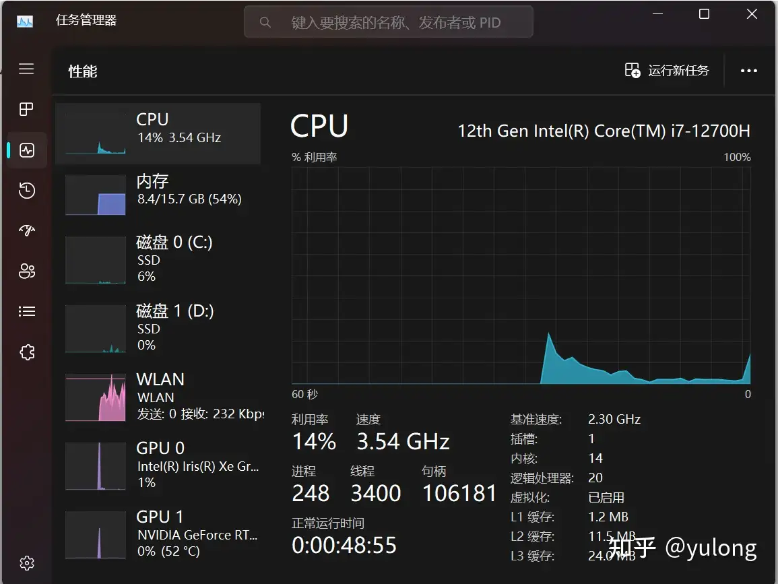The image size is (778, 584).
Task: Click the 3.54 GHz speed value
Action: 403,442
